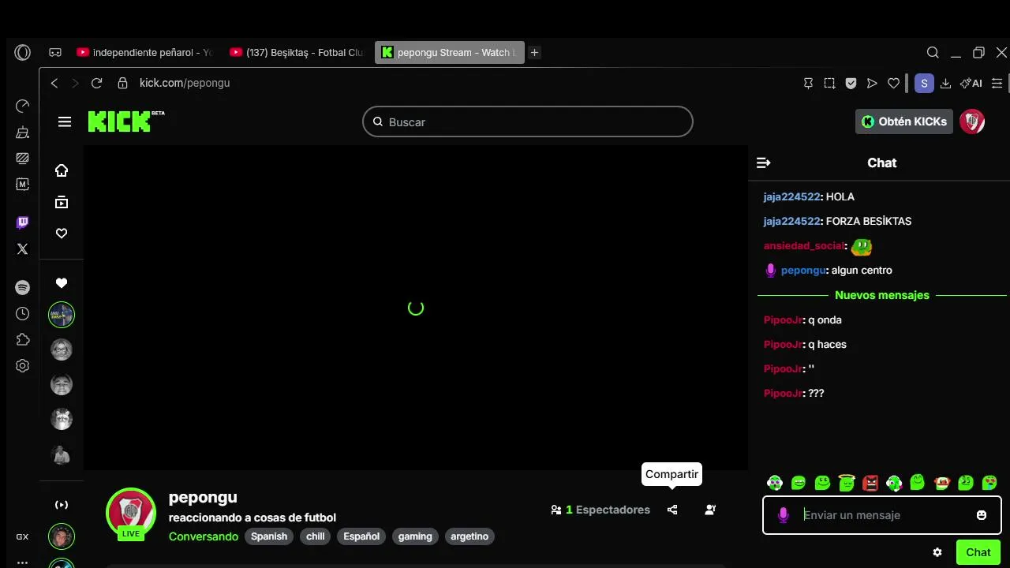Select the gaming tag
Screen dimensions: 1010x568
click(415, 536)
